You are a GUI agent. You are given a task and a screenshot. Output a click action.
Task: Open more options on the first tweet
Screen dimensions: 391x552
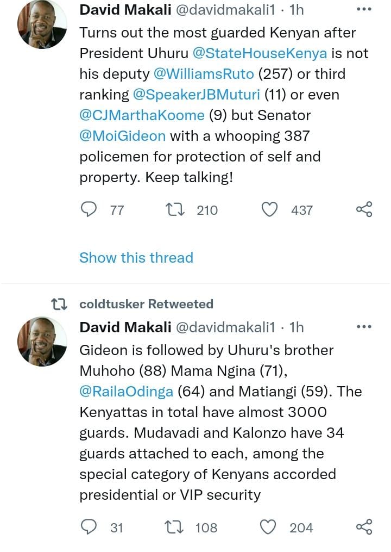[x=364, y=10]
